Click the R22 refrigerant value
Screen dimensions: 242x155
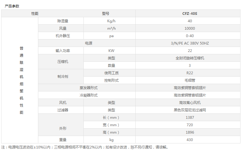coord(190,73)
